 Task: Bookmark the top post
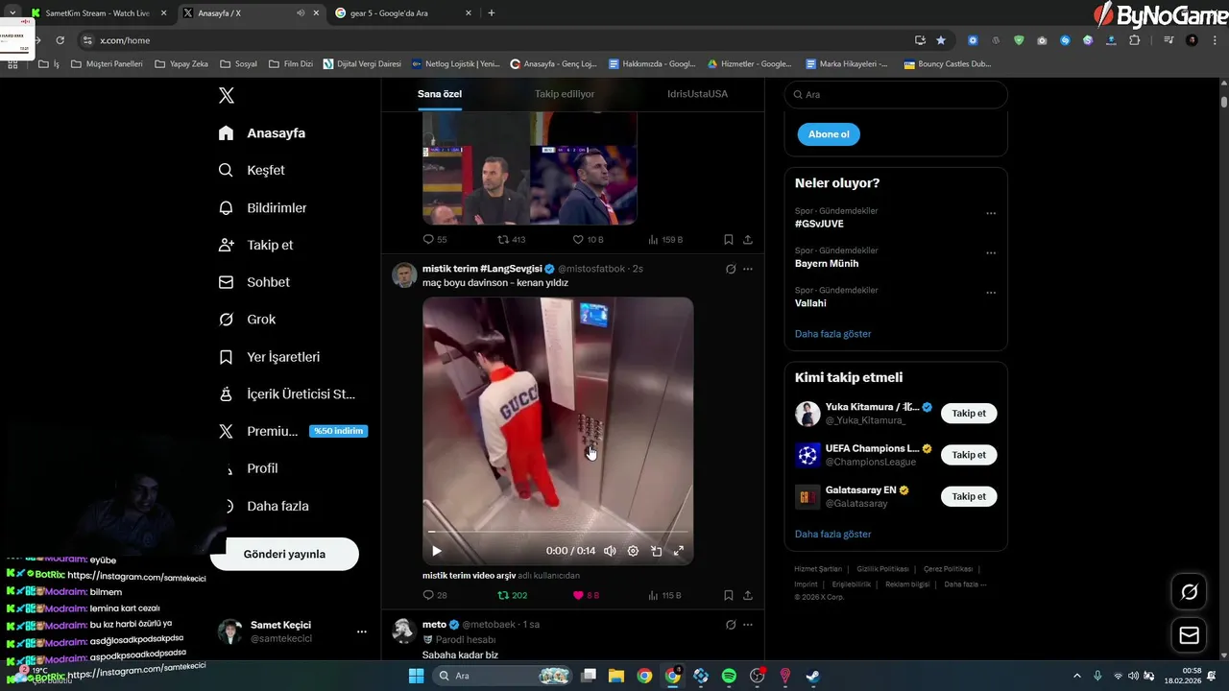[x=729, y=240]
